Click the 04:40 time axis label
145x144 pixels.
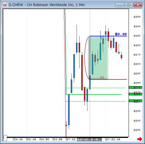(18, 139)
